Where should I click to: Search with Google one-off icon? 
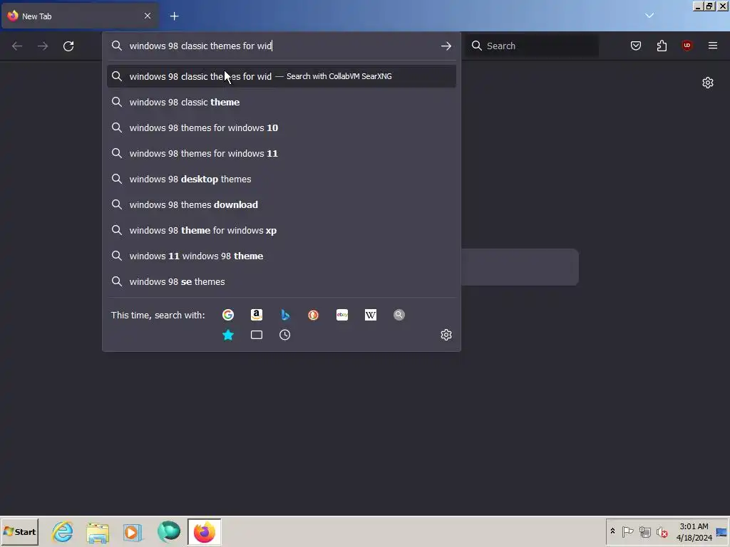point(228,315)
